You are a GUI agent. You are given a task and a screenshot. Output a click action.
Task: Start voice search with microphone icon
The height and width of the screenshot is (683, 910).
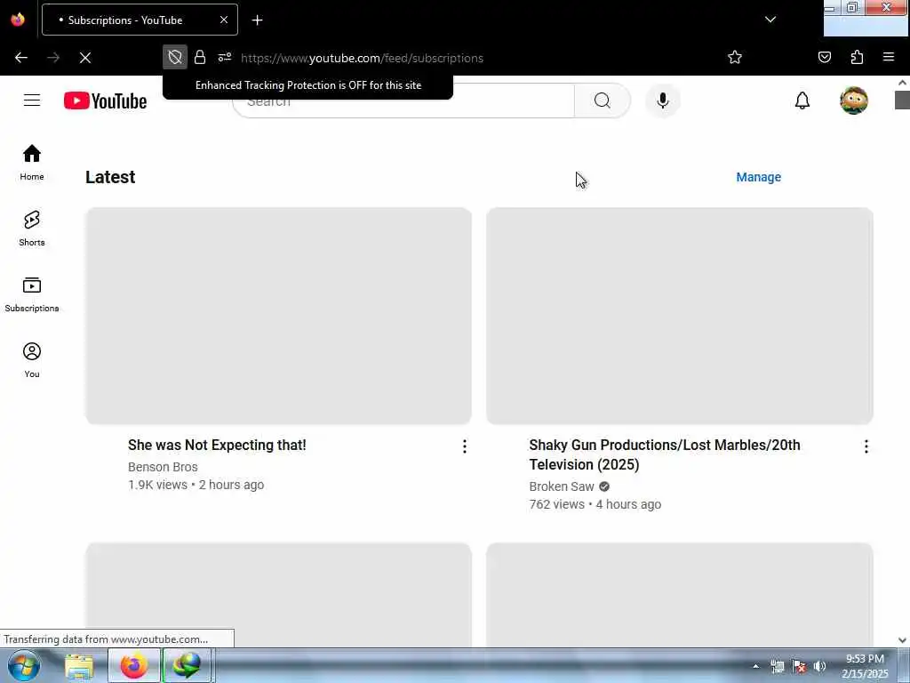tap(662, 100)
